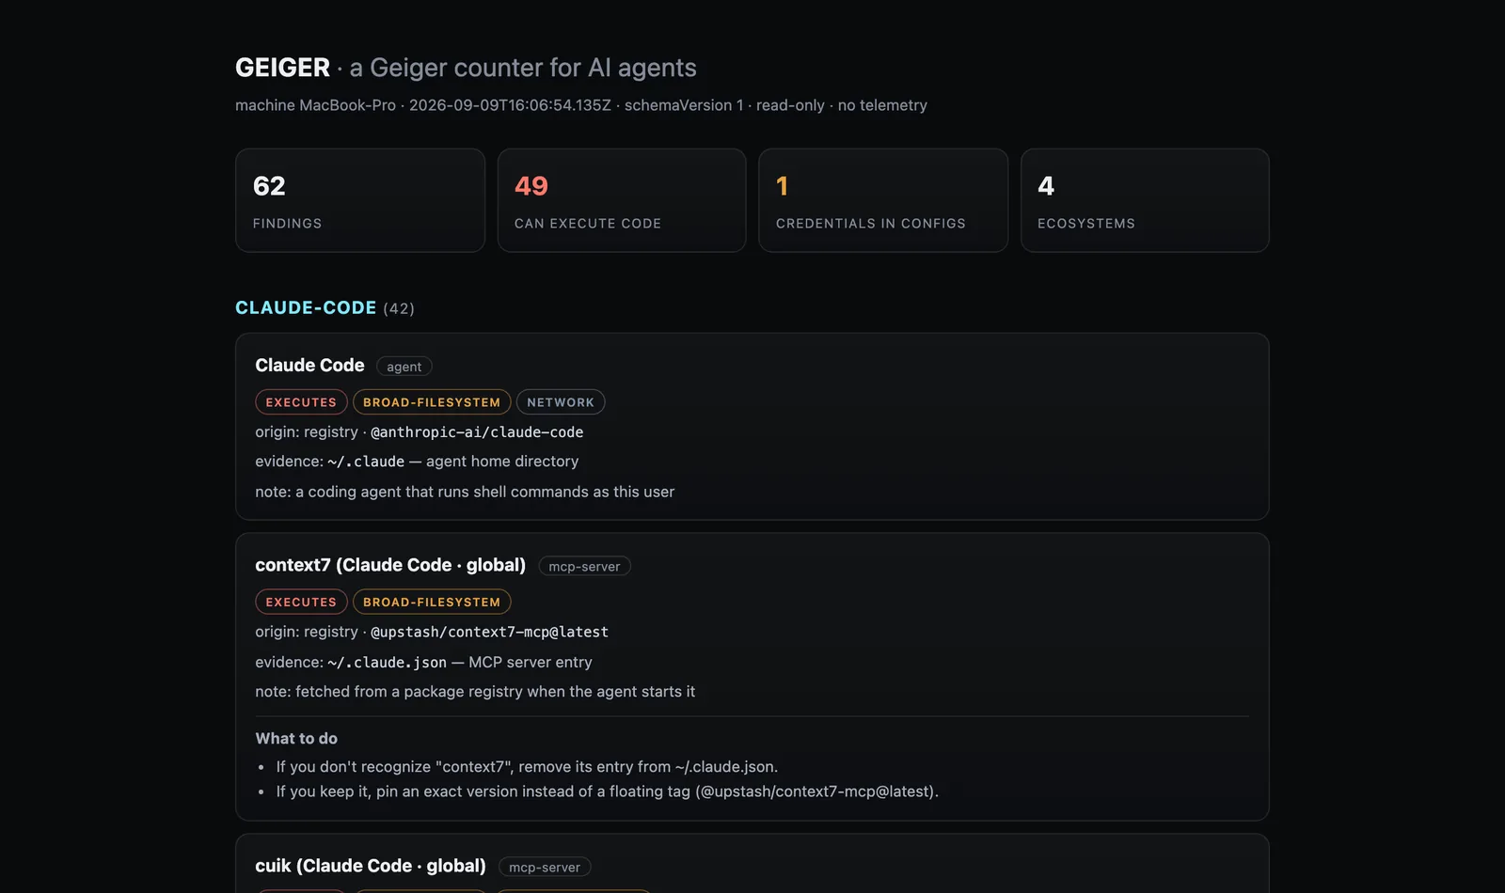Image resolution: width=1505 pixels, height=893 pixels.
Task: Click the NETWORK tag
Action: tap(561, 402)
